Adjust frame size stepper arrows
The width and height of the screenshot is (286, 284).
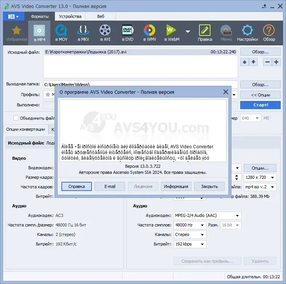click(236, 177)
